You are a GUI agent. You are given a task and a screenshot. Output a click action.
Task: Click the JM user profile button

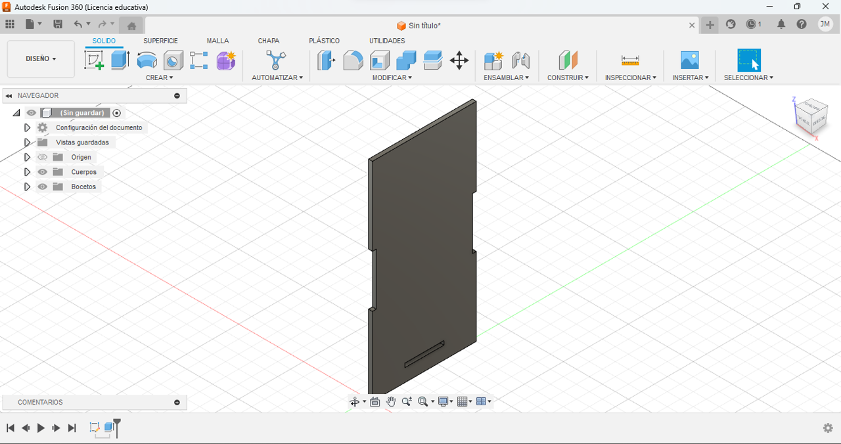(x=825, y=24)
